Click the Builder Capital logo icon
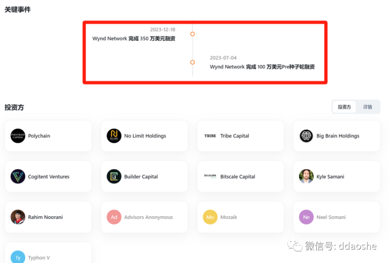The width and height of the screenshot is (389, 263). (x=114, y=177)
